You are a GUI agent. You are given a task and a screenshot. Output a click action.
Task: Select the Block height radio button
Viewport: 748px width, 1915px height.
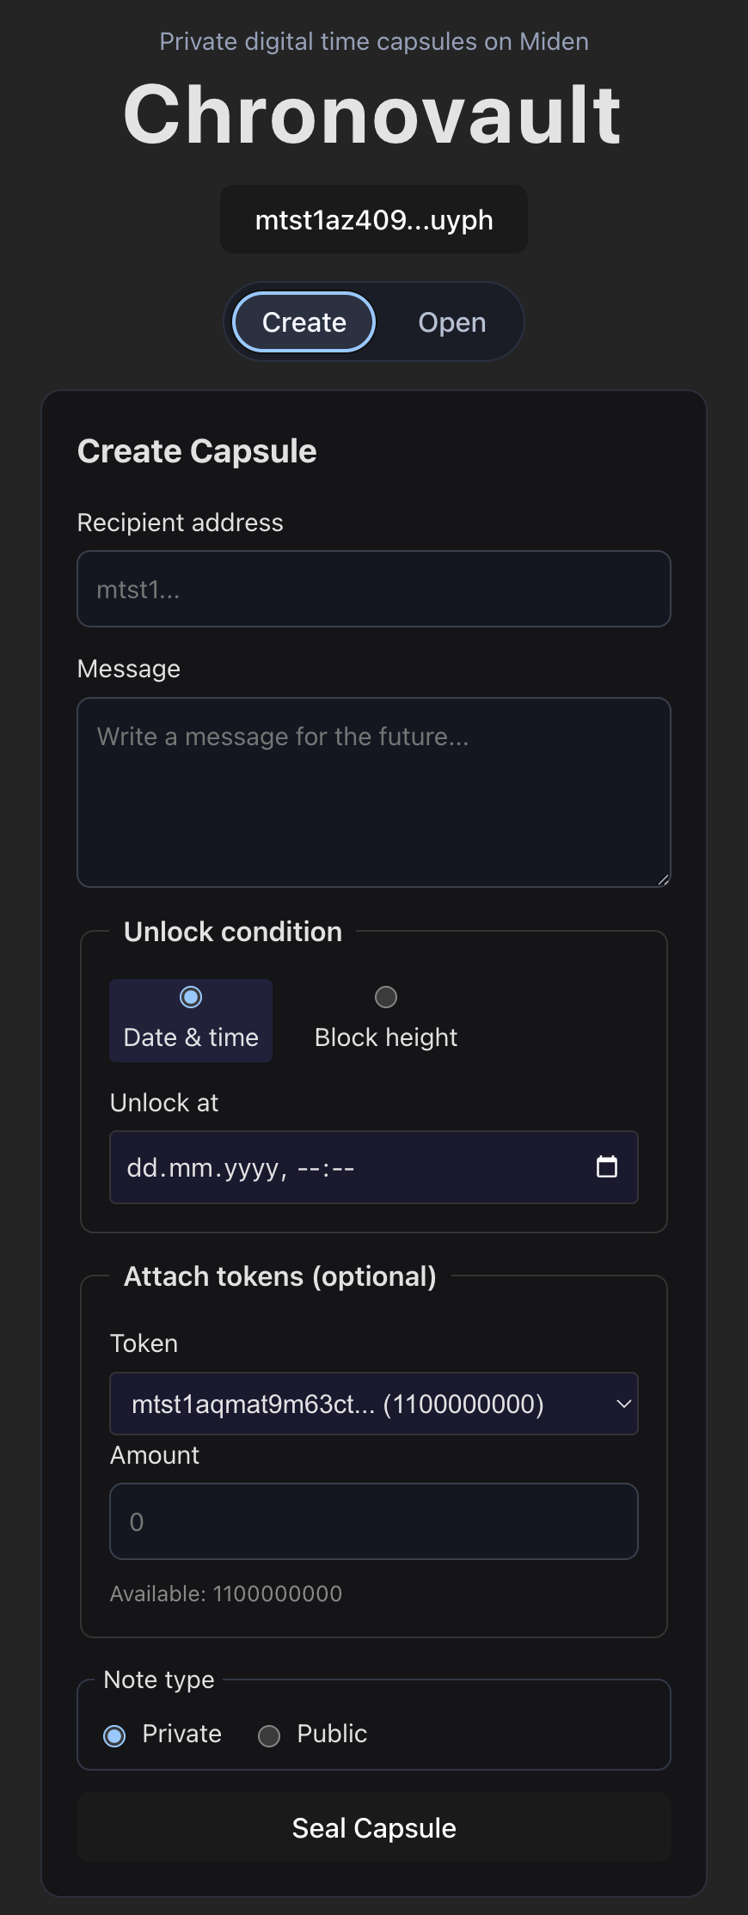point(386,997)
